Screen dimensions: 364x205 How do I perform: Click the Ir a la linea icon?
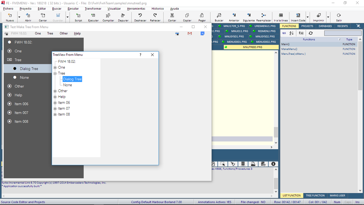click(x=281, y=15)
